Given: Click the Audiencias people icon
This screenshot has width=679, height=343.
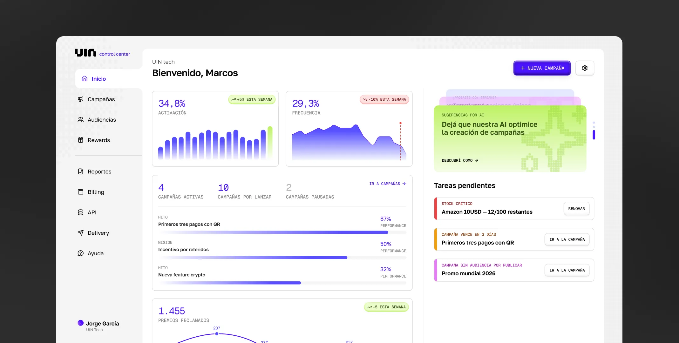Looking at the screenshot, I should 81,120.
